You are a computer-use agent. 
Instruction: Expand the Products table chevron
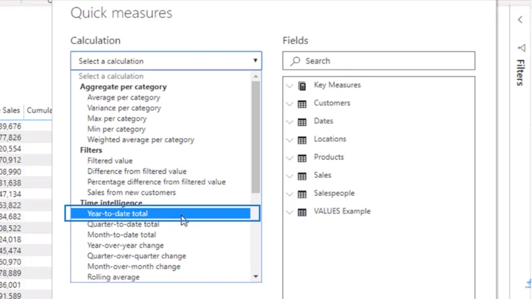point(289,157)
